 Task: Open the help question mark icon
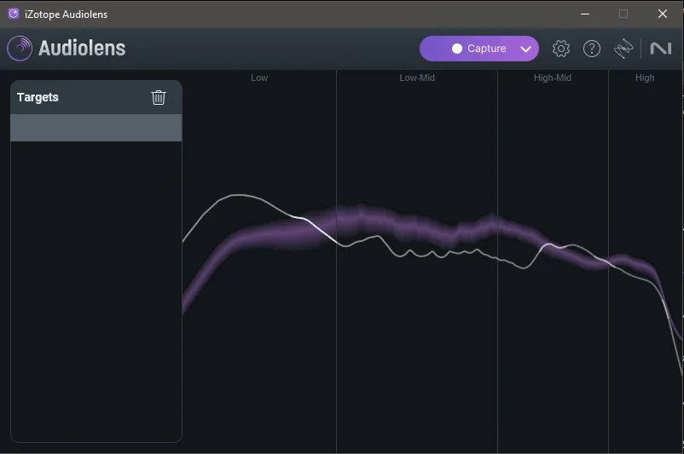pos(592,49)
